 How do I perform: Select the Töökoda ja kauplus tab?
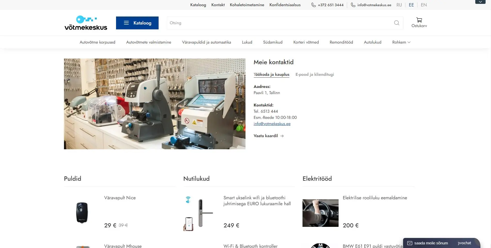click(x=272, y=75)
